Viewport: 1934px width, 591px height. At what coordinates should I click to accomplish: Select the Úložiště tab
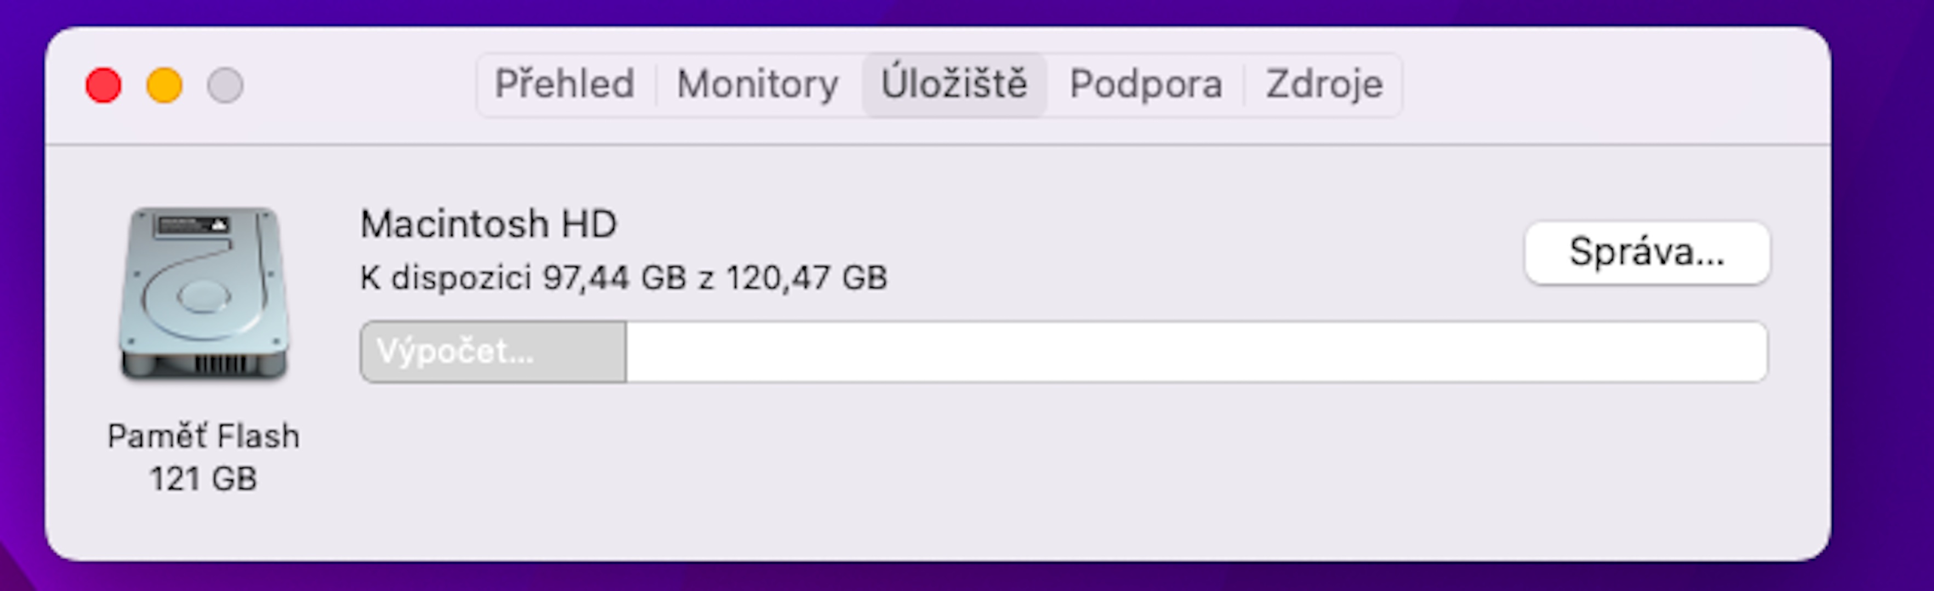[953, 84]
